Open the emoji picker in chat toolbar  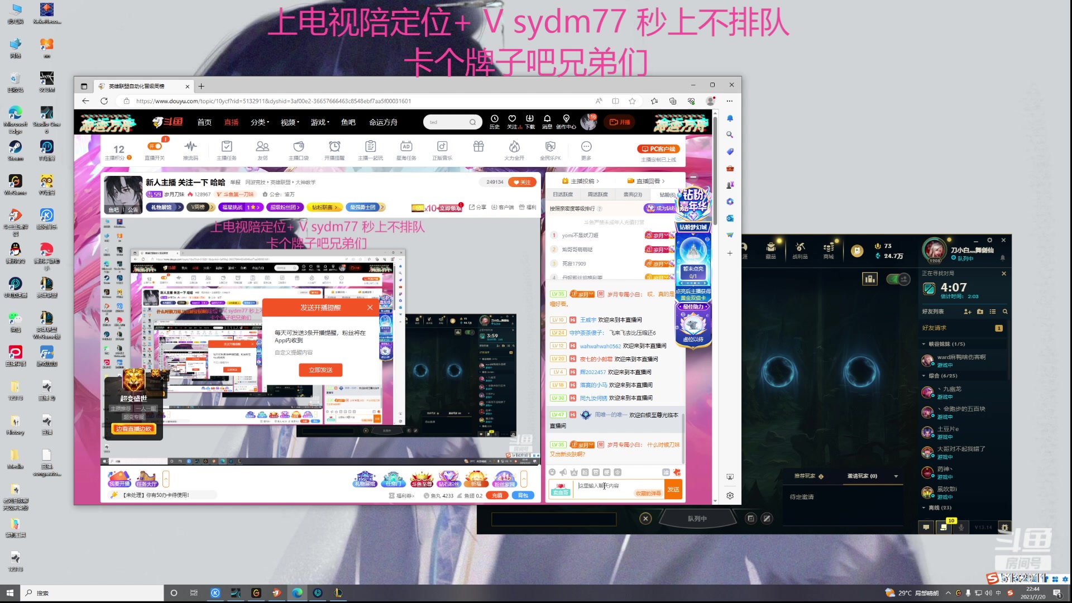click(552, 472)
